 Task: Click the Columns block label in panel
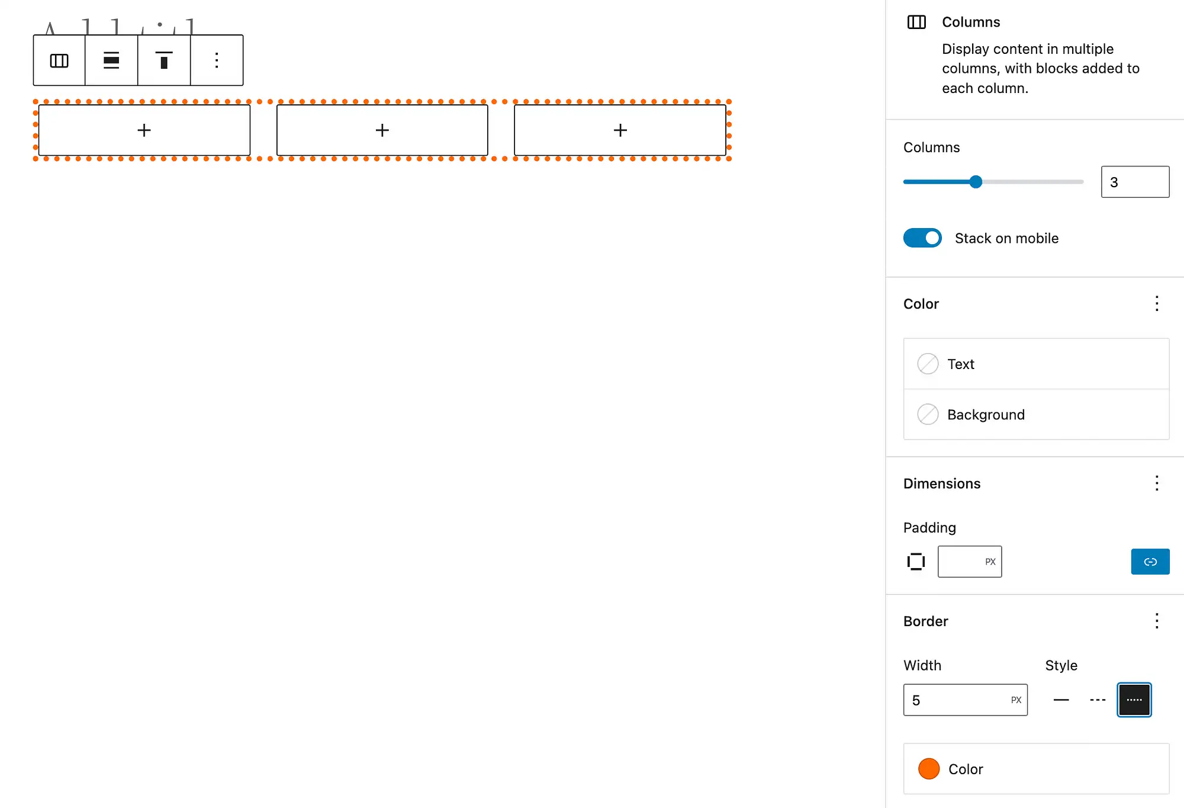tap(971, 21)
